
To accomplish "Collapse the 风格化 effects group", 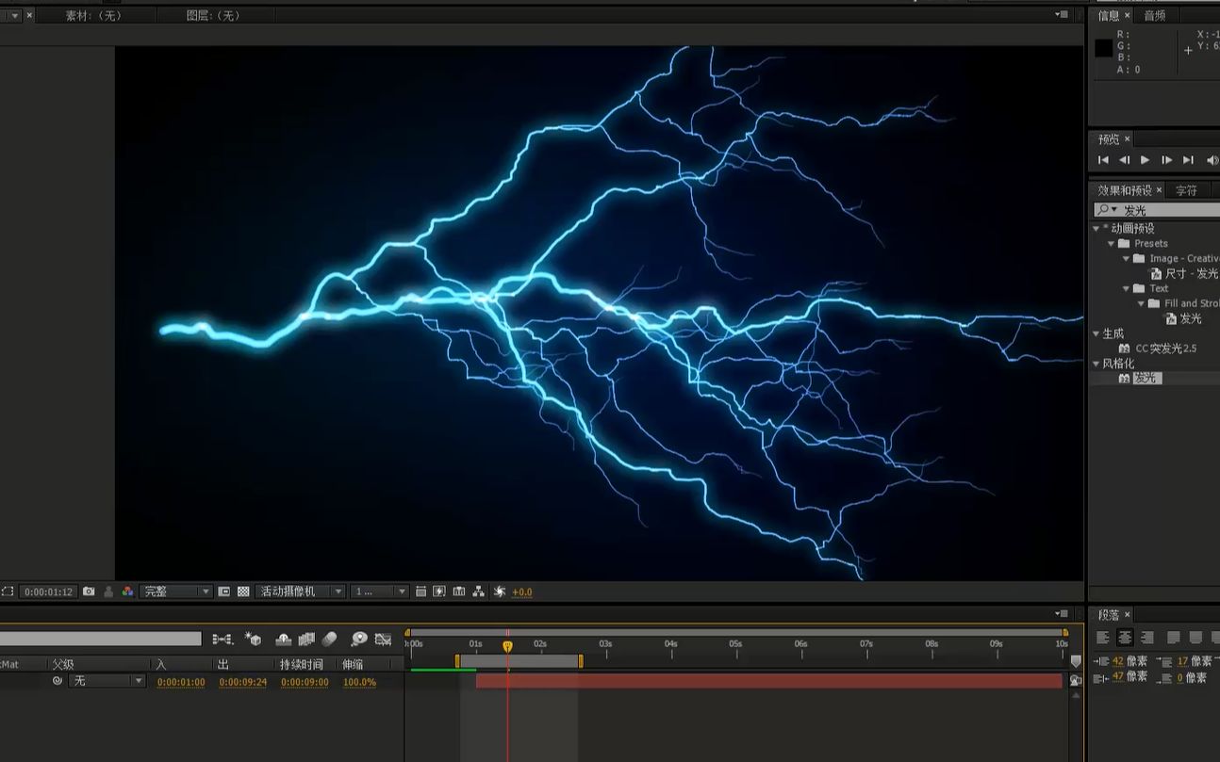I will pyautogui.click(x=1096, y=364).
